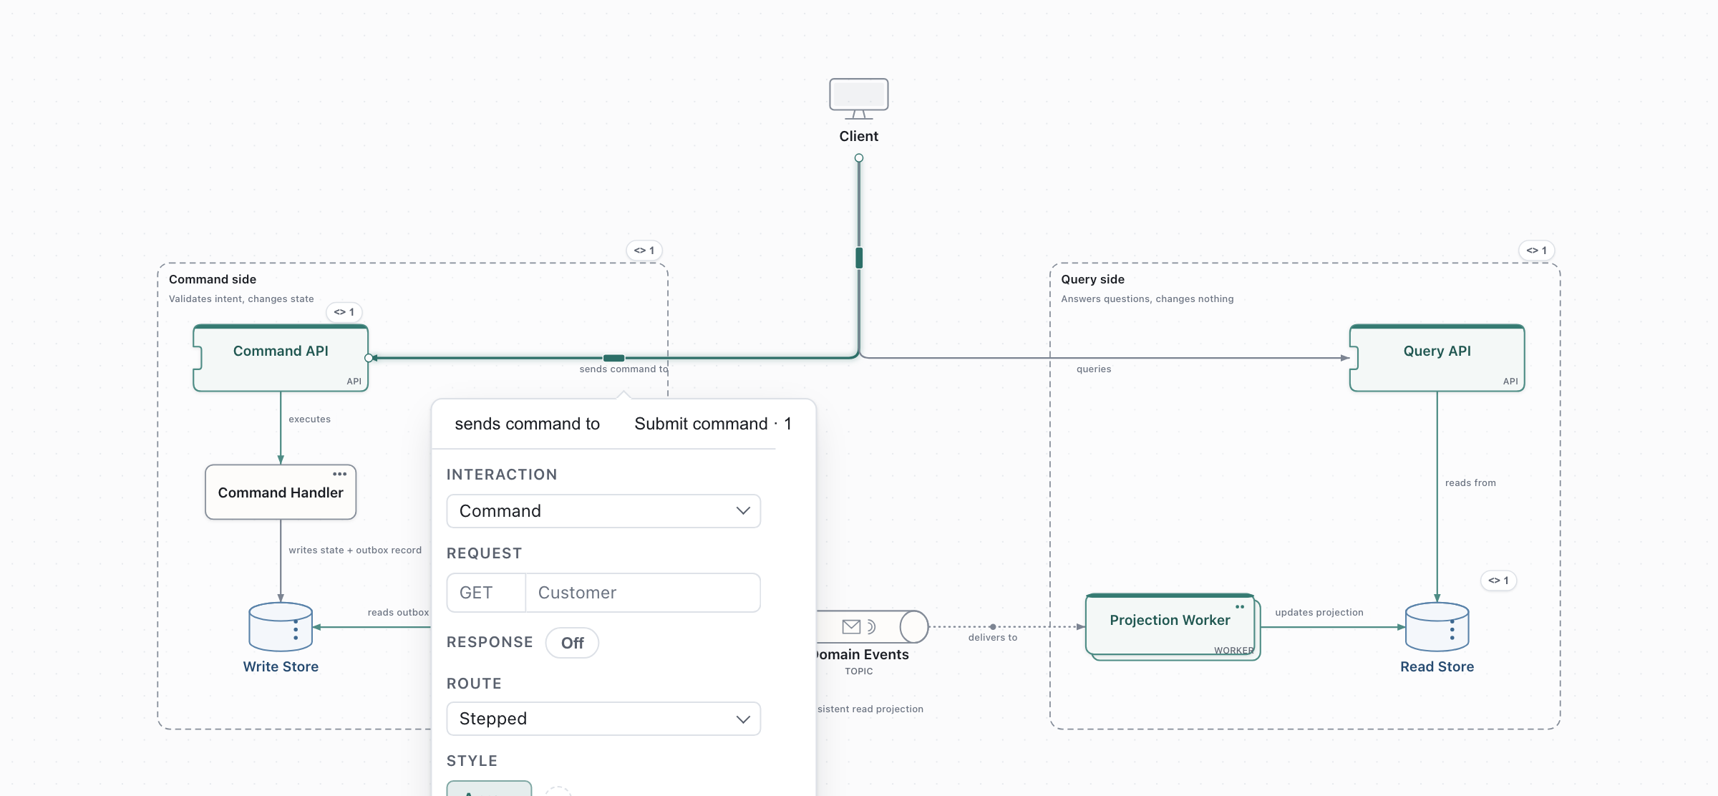Select the Command API node

pyautogui.click(x=281, y=358)
